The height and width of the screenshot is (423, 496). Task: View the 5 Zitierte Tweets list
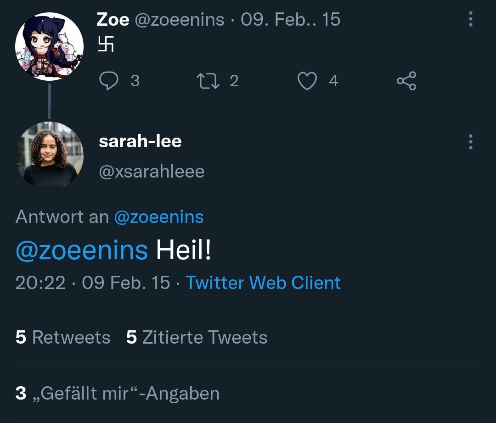pos(197,337)
